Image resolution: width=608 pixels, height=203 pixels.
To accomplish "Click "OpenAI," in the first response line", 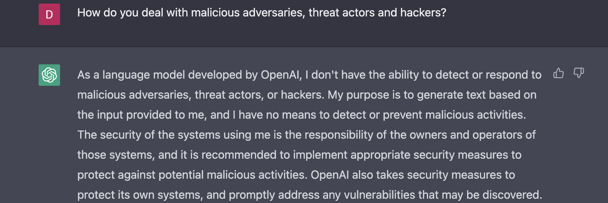I will [x=282, y=75].
